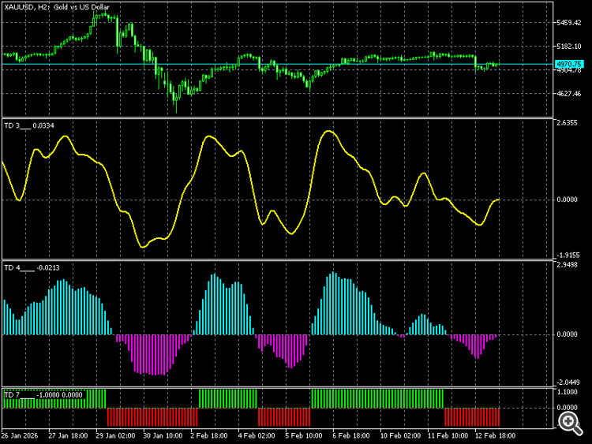The height and width of the screenshot is (444, 592).
Task: Select the 1.1000 scale value of TD 7
Action: tap(567, 392)
